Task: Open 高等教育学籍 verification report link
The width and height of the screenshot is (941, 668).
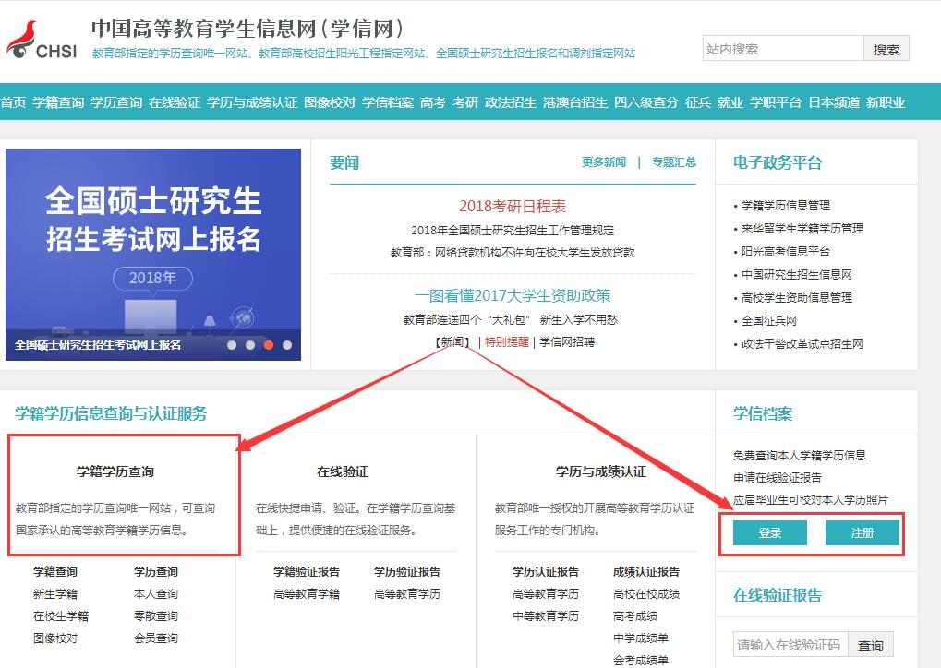Action: (307, 593)
